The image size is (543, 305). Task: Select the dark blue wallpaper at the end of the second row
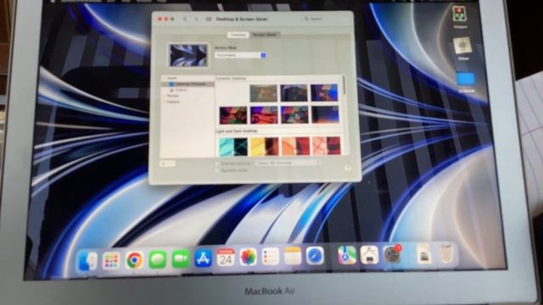(325, 114)
